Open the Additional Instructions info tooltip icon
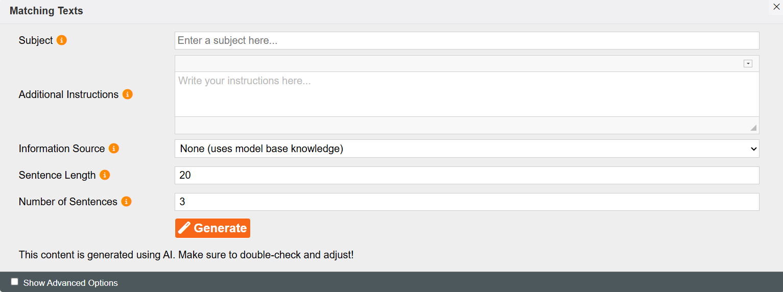This screenshot has width=783, height=292. 128,94
